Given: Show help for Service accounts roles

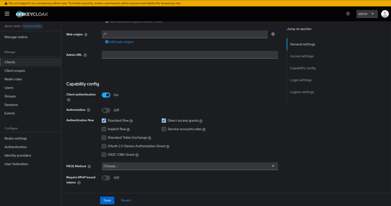Looking at the screenshot, I should (204, 129).
